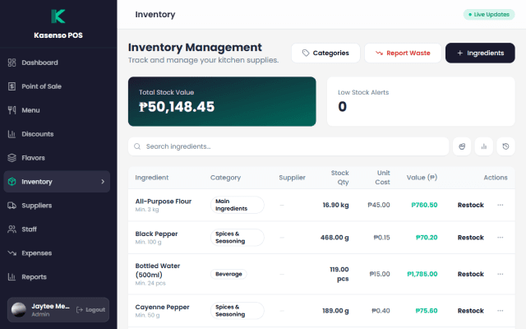Add new Ingredients button
This screenshot has height=329, width=526.
coord(480,53)
